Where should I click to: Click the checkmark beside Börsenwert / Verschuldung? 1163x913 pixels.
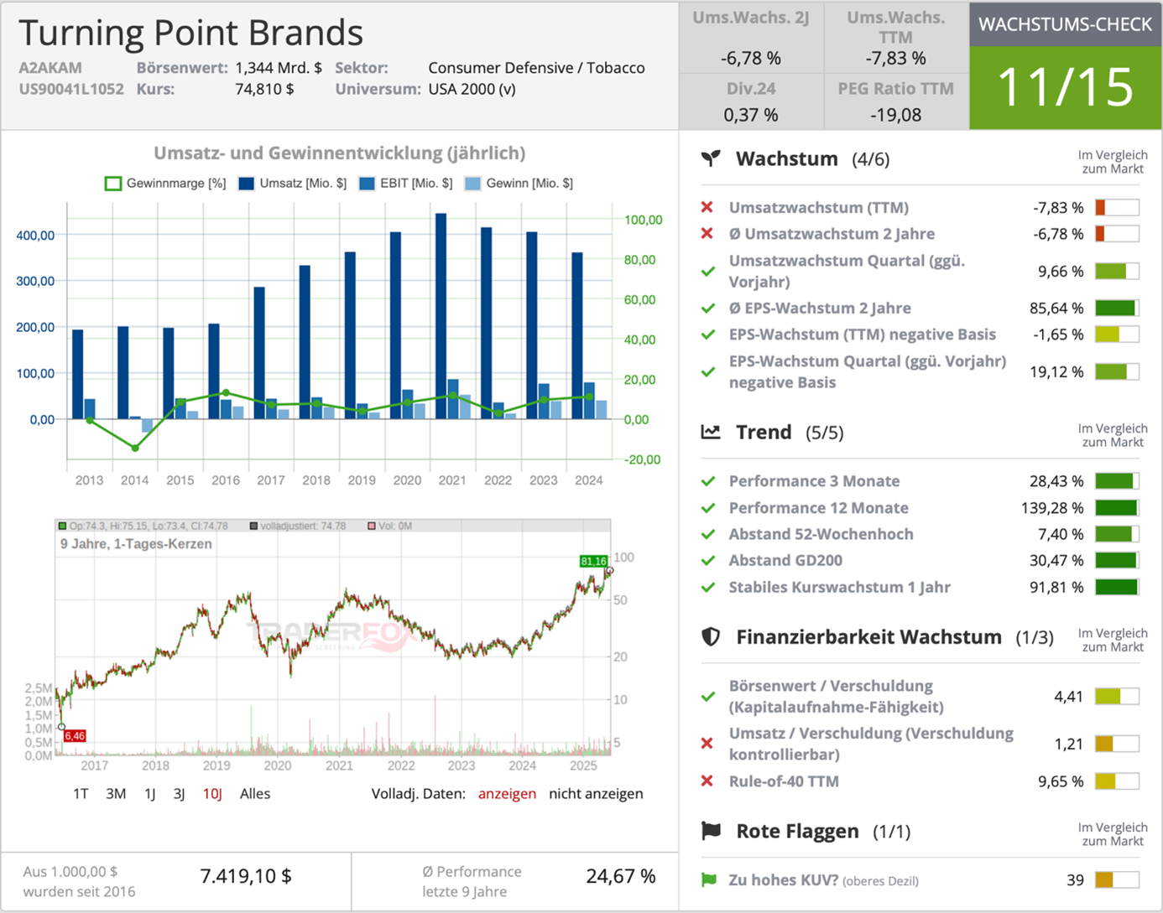point(708,697)
